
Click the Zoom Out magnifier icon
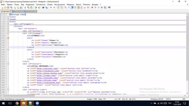click(x=54, y=7)
